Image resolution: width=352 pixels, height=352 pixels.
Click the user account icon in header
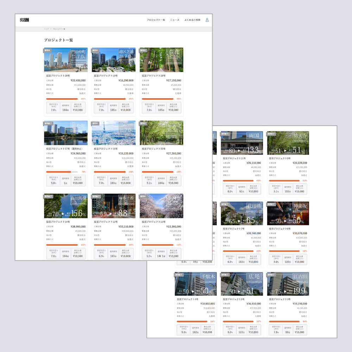(x=207, y=20)
